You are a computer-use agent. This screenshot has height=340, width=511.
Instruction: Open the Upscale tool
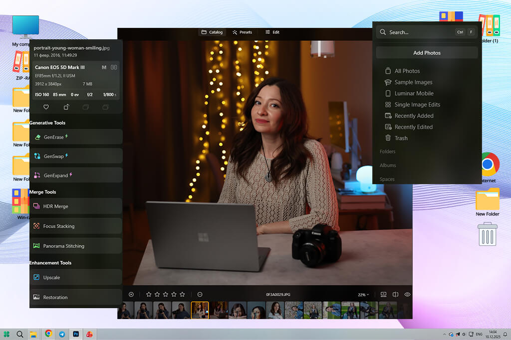(x=76, y=277)
